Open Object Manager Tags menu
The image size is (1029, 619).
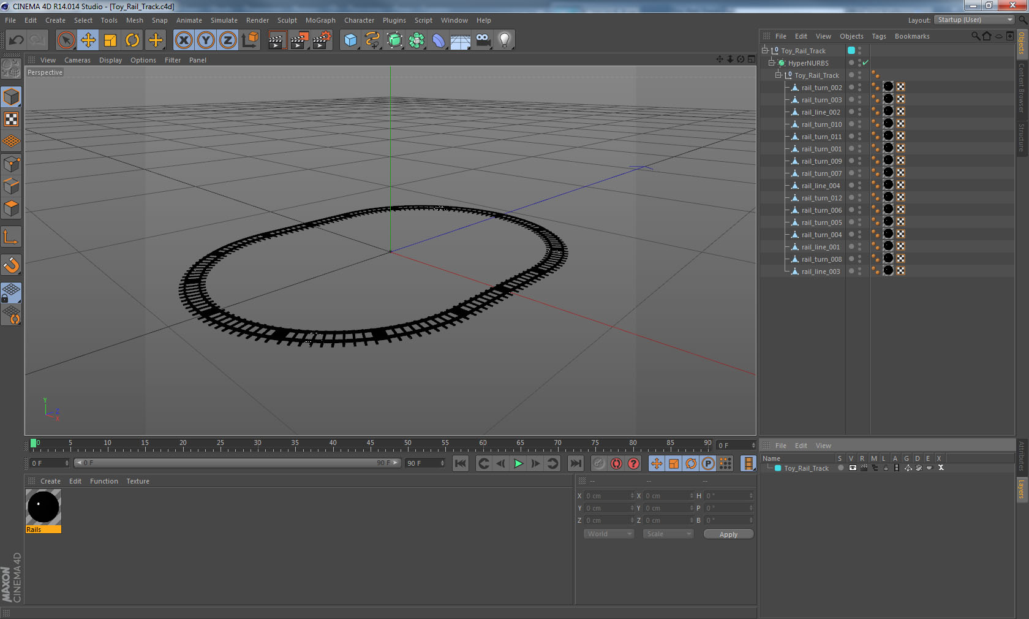[x=879, y=36]
